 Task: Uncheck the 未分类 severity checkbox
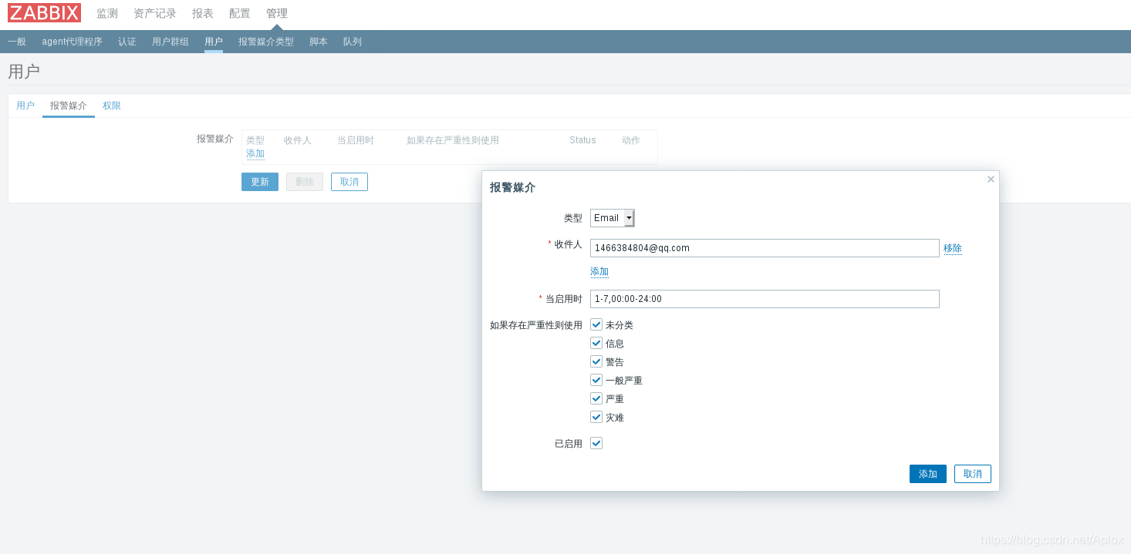596,324
